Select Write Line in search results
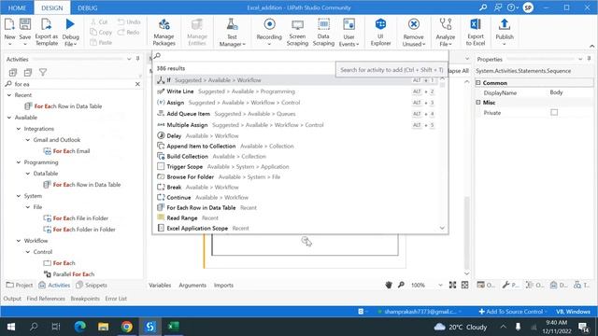The height and width of the screenshot is (336, 598). pyautogui.click(x=297, y=91)
